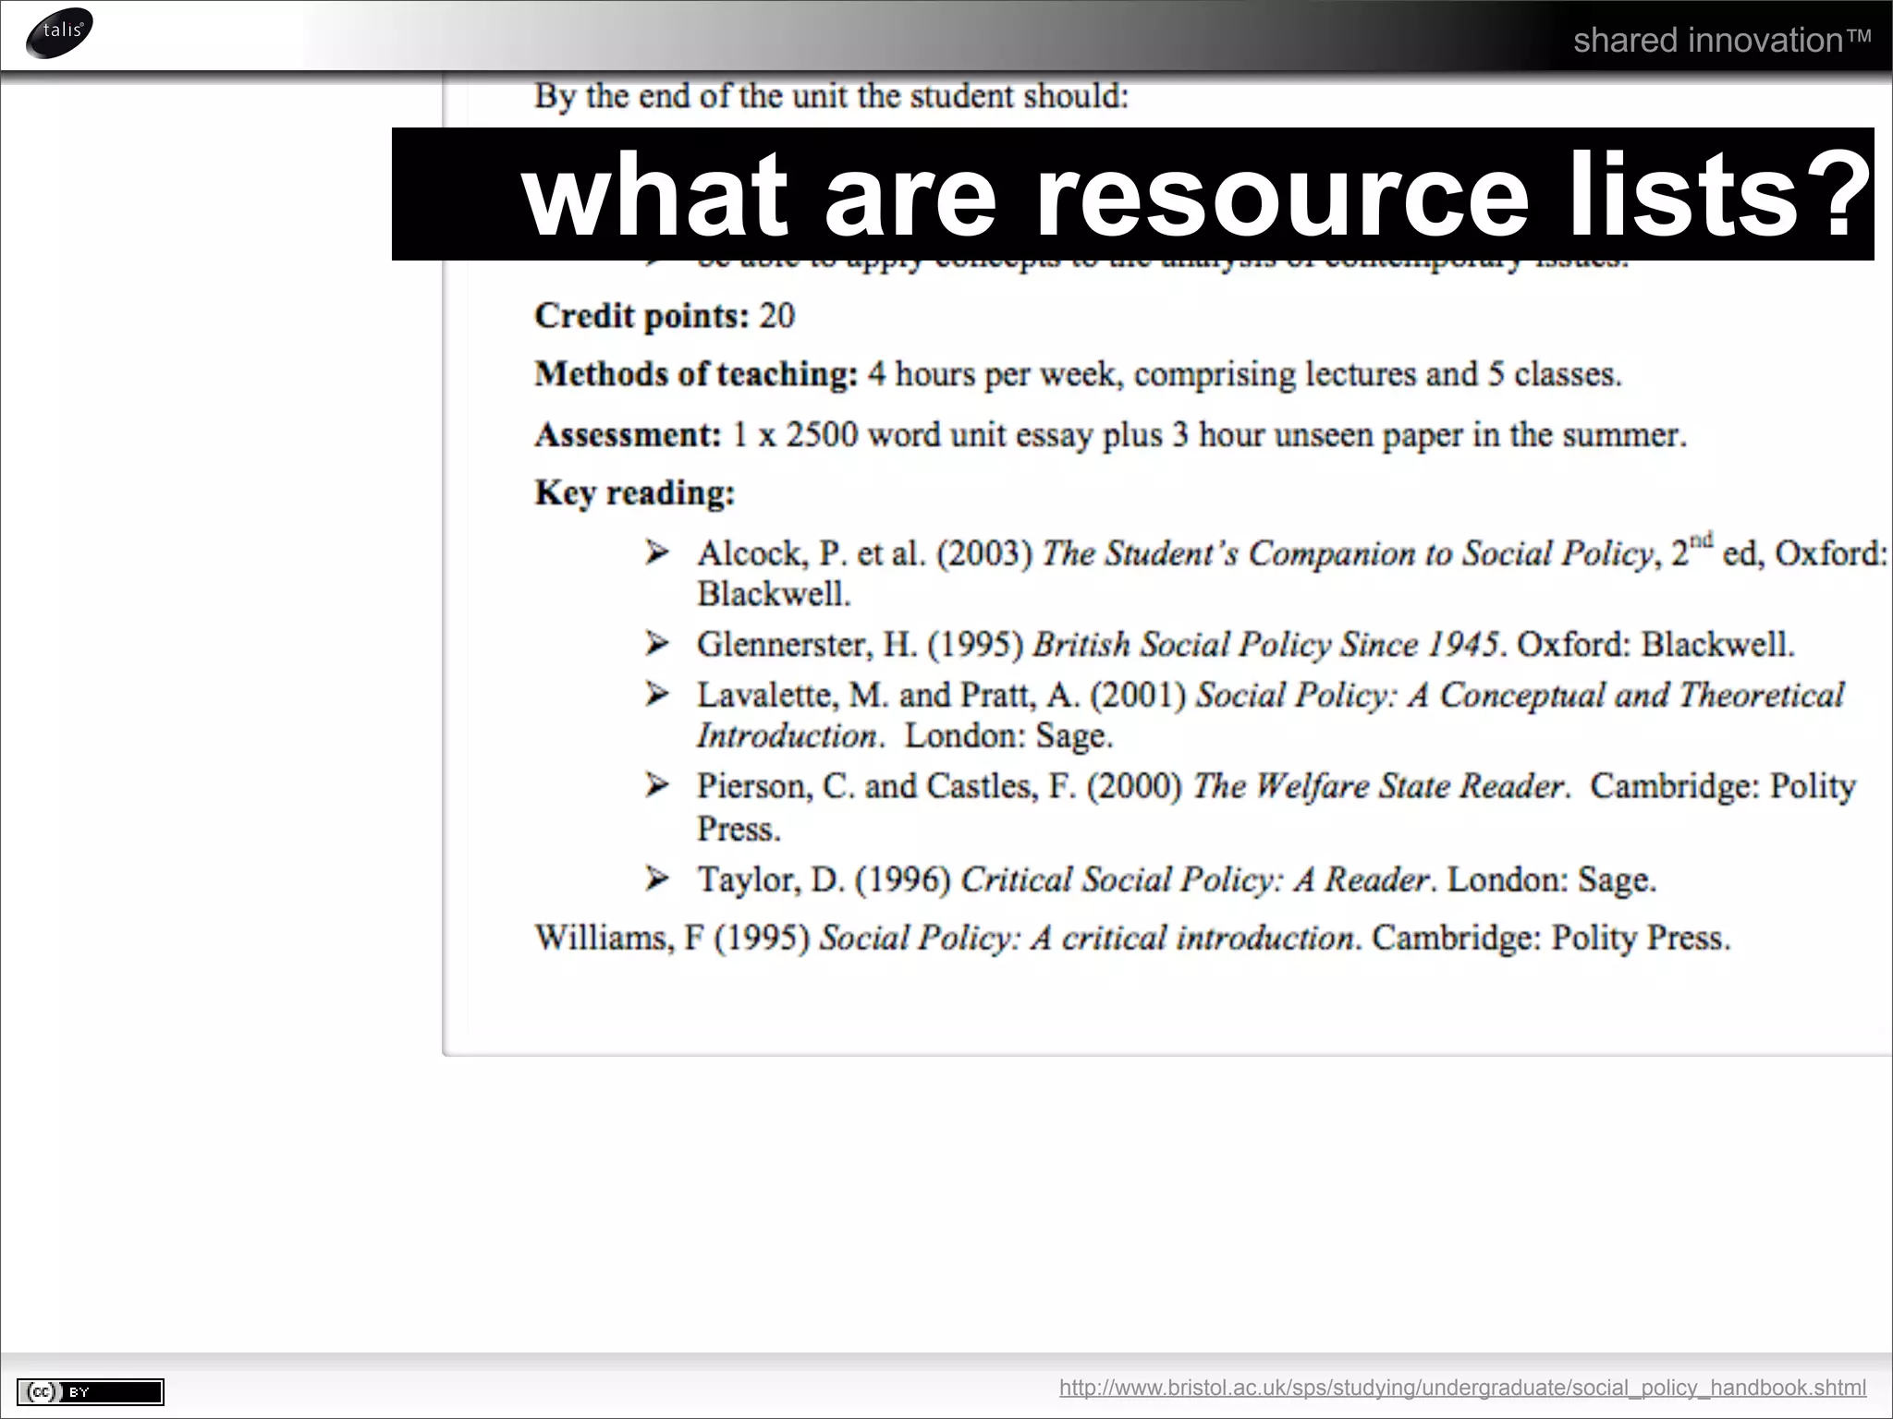Click the 'shared innovation' tagline text
Image resolution: width=1893 pixels, height=1419 pixels.
tap(1722, 40)
